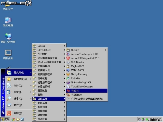Image resolution: width=163 pixels, height=122 pixels.
Task: Open the GHOST folder submenu
Action: coord(87,50)
